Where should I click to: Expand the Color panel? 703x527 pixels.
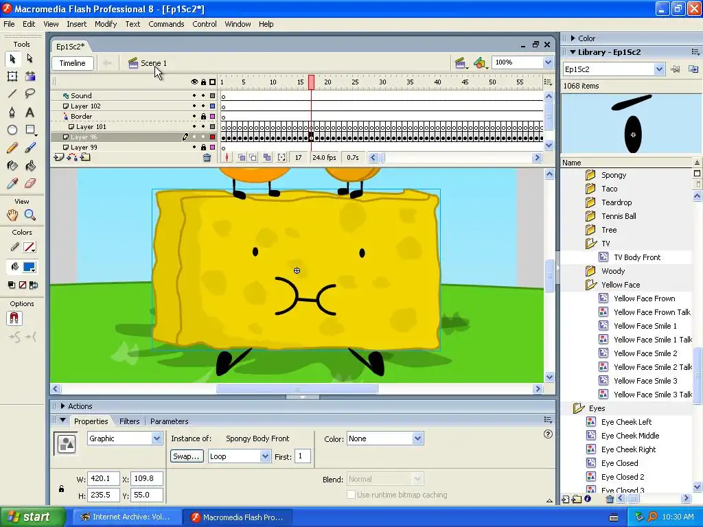pyautogui.click(x=573, y=38)
